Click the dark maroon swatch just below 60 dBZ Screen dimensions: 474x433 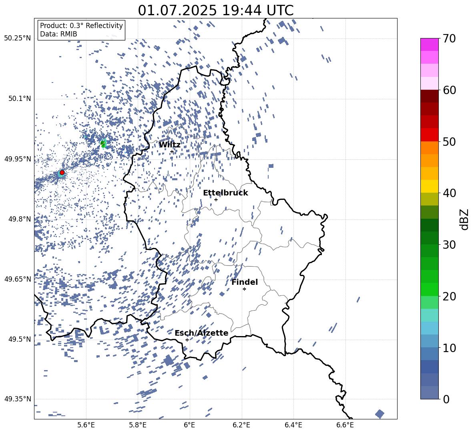coord(430,96)
